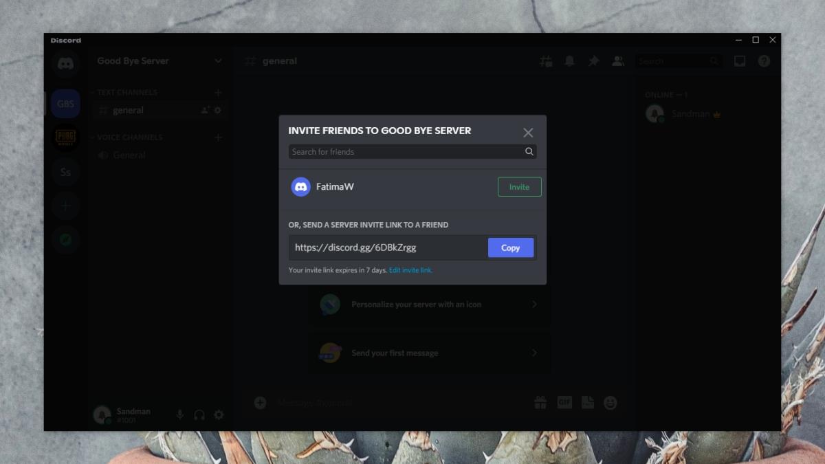Add a server with the plus icon
Viewport: 825px width, 464px height.
[x=65, y=206]
